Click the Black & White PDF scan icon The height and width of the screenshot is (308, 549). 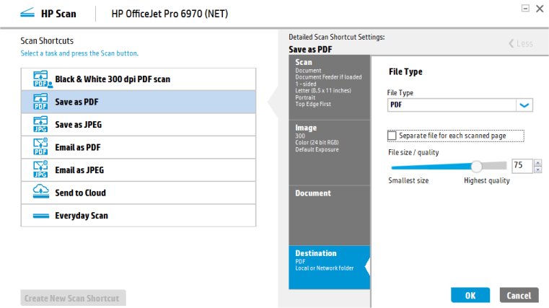tap(40, 79)
